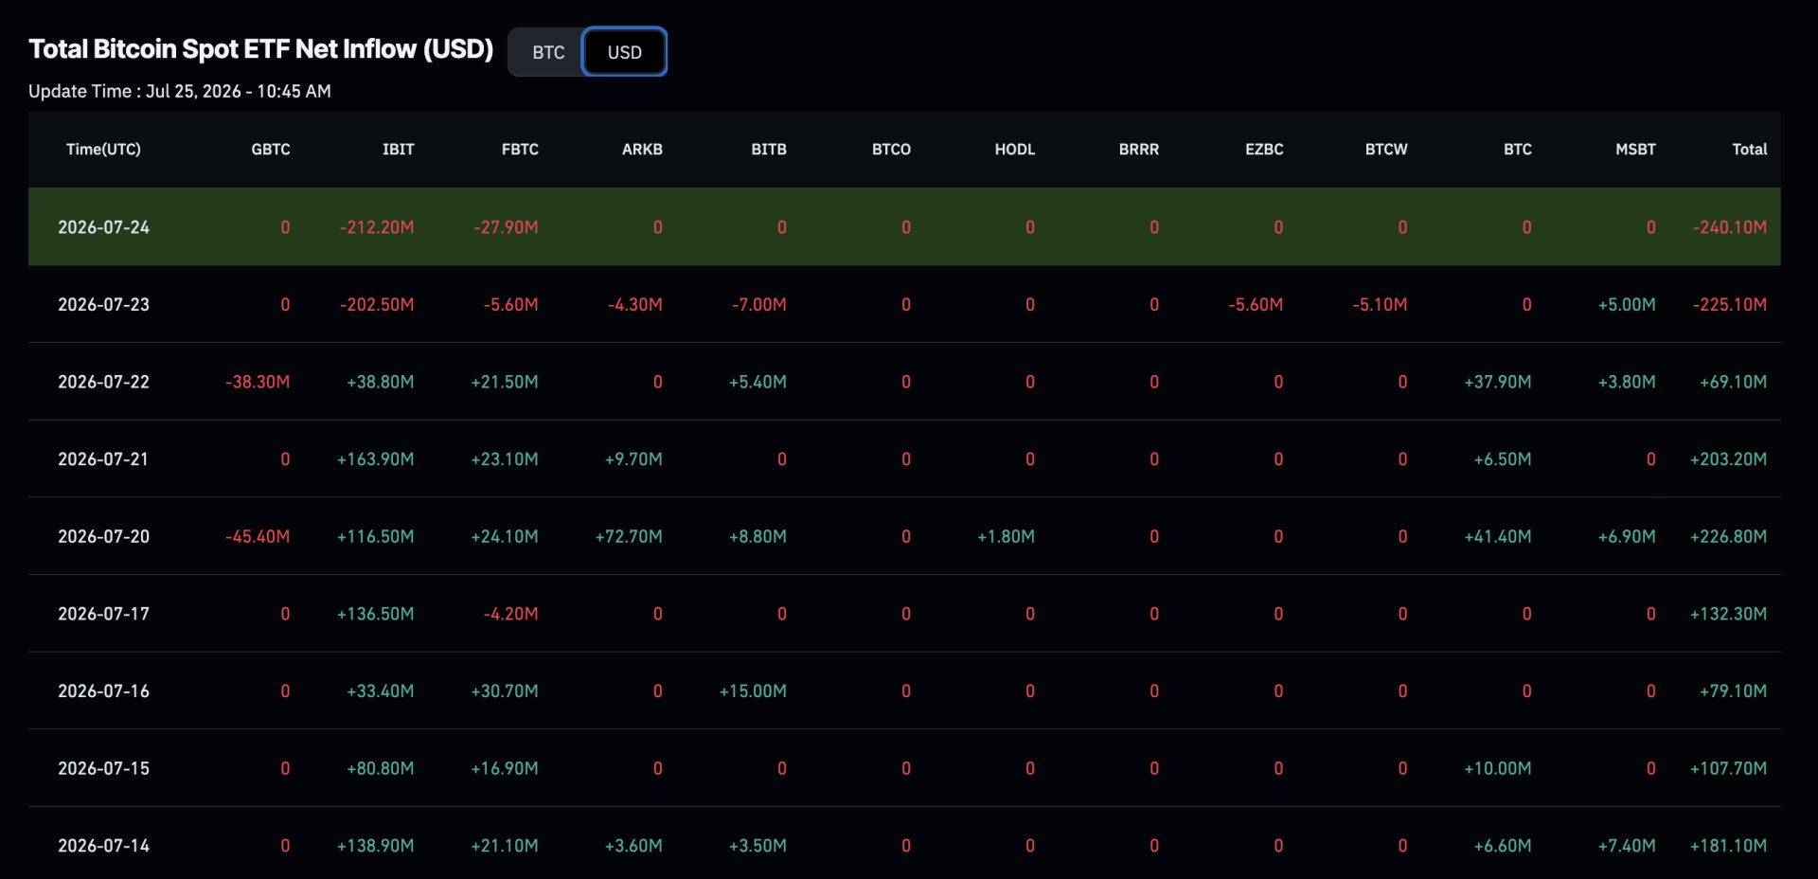The width and height of the screenshot is (1818, 879).
Task: Select the highlighted 2026-07-24 row date
Action: (103, 227)
